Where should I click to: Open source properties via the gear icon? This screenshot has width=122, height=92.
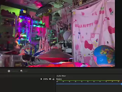9,71
